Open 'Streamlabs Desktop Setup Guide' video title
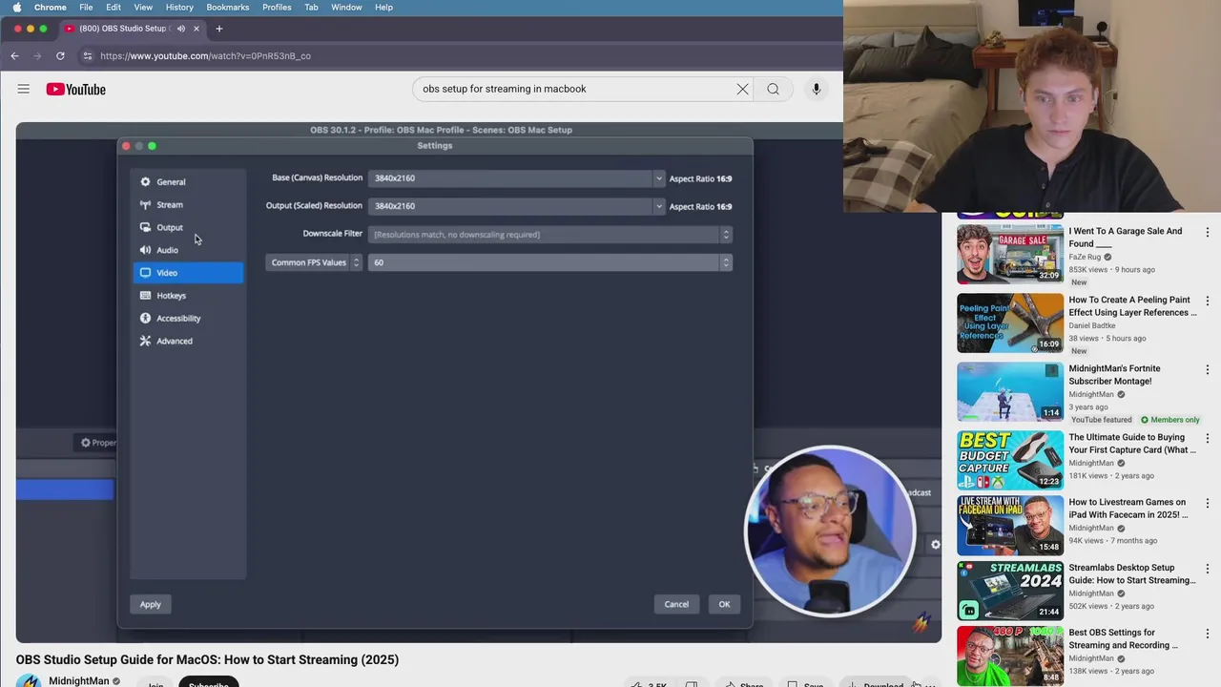The height and width of the screenshot is (687, 1221). 1132,573
